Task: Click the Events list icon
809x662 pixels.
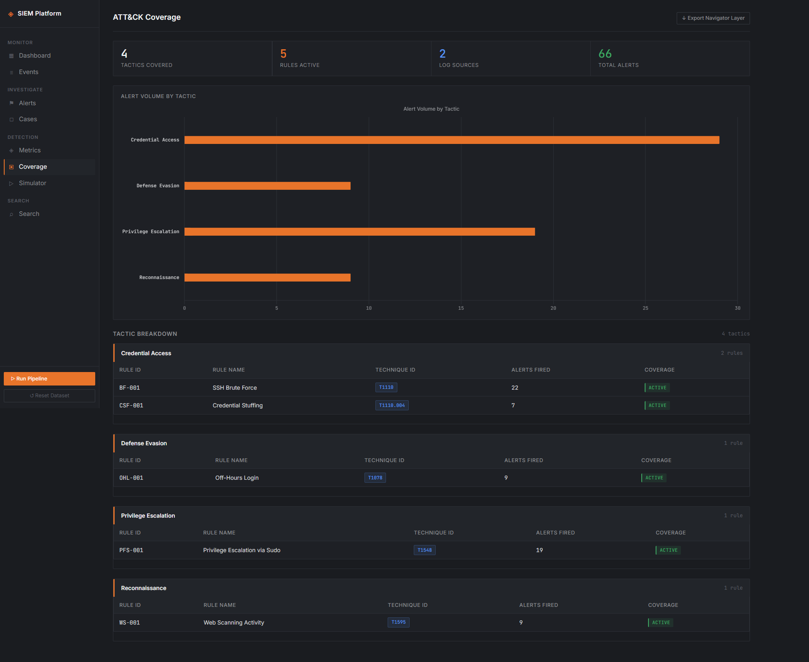Action: tap(11, 72)
